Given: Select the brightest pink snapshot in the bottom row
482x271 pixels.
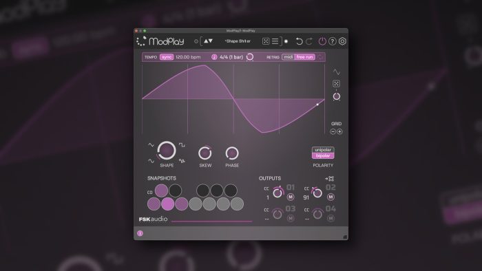Looking at the screenshot, I should click(167, 204).
